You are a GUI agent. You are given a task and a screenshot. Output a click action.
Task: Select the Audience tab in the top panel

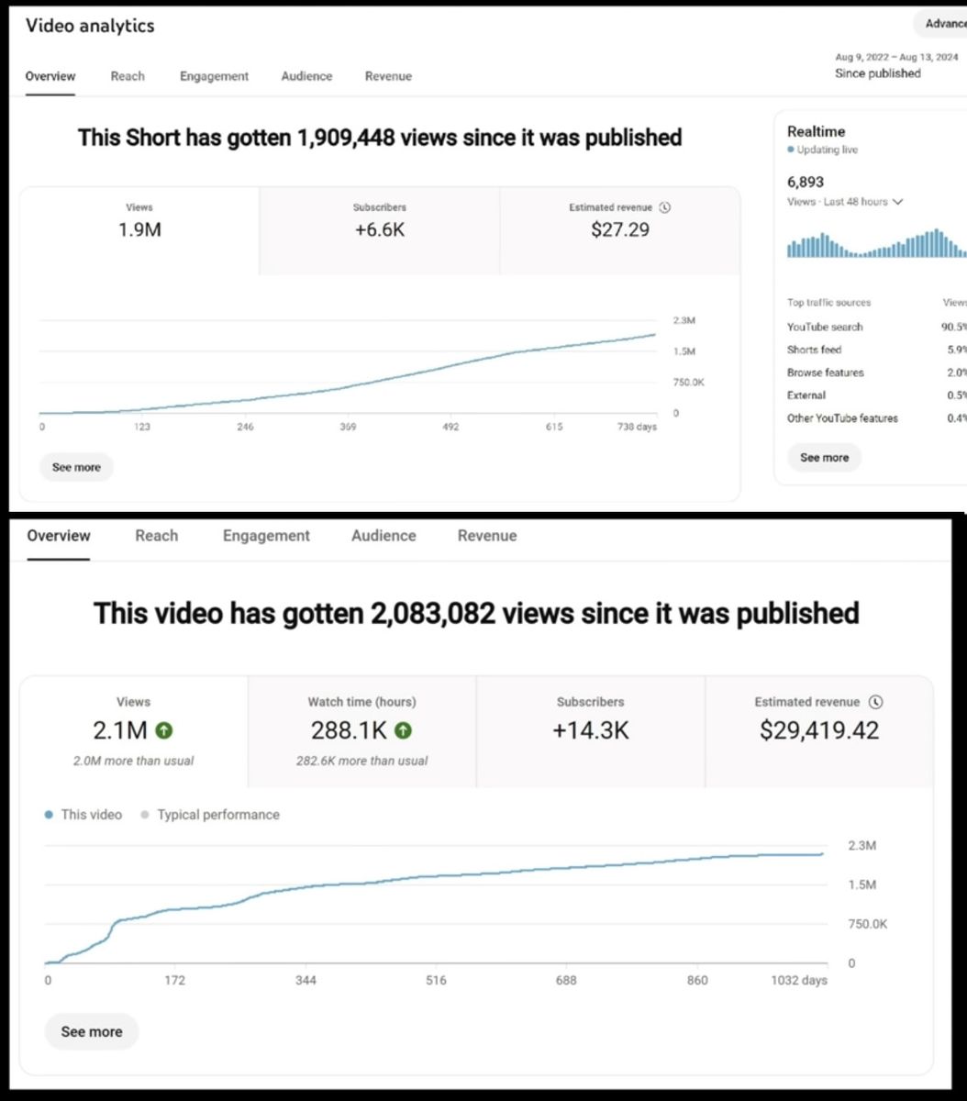coord(306,76)
